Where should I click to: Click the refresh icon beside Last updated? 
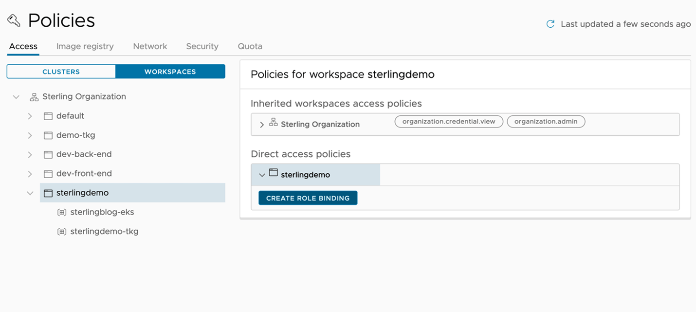click(550, 24)
